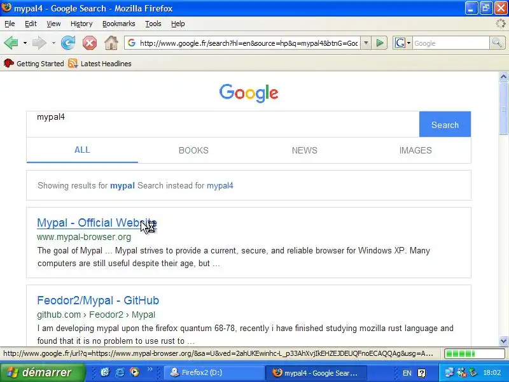The image size is (509, 382).
Task: Click the démarrer Start button
Action: [x=42, y=372]
